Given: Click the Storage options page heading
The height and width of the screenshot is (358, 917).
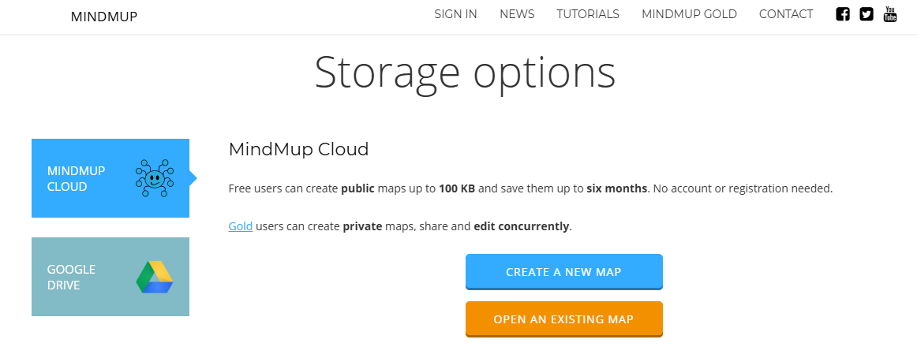Looking at the screenshot, I should (x=465, y=73).
